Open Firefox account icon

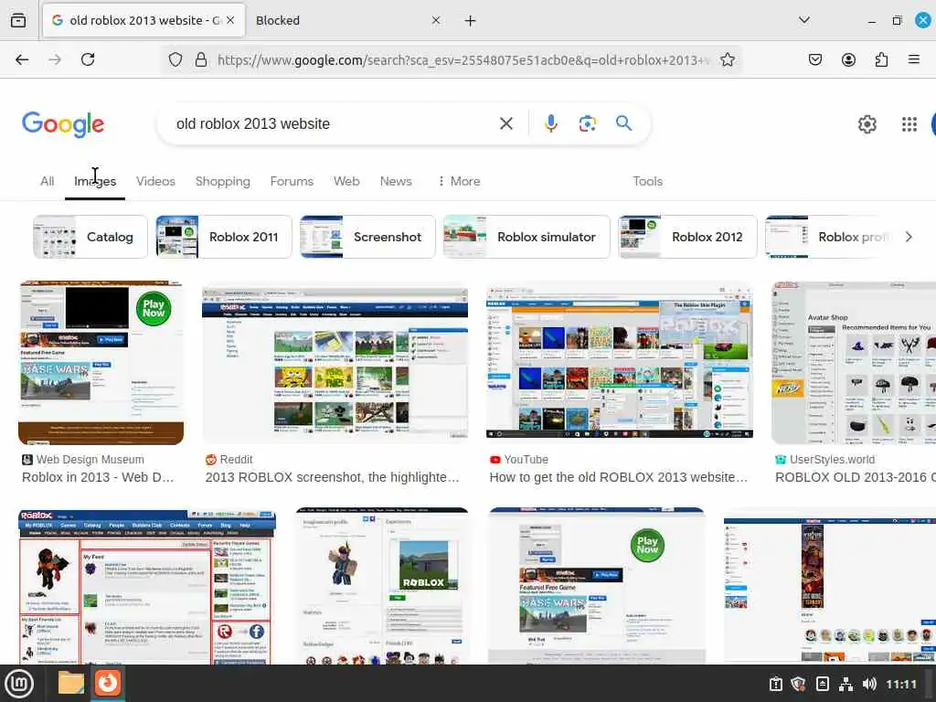pos(848,59)
